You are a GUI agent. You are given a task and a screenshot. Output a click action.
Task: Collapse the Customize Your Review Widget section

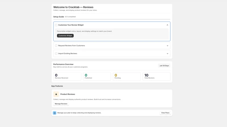click(x=167, y=25)
